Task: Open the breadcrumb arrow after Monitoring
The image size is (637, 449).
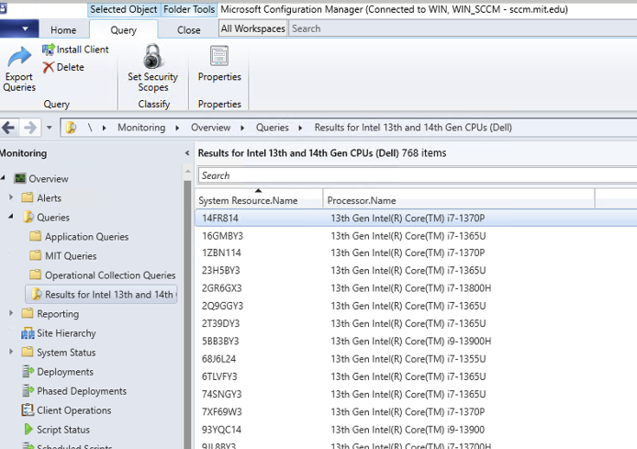Action: (177, 128)
